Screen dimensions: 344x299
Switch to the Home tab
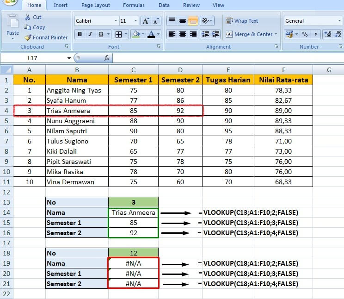click(x=34, y=5)
